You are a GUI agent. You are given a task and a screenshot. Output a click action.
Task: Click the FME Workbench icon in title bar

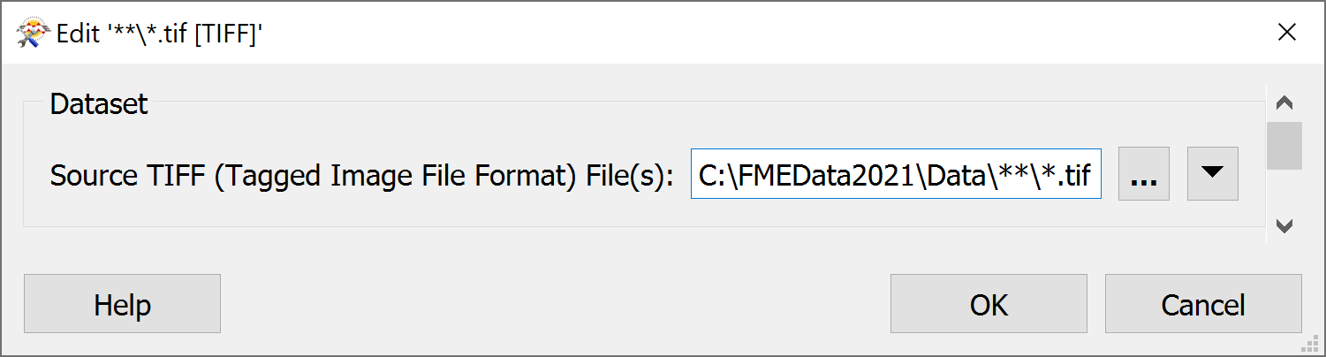32,34
